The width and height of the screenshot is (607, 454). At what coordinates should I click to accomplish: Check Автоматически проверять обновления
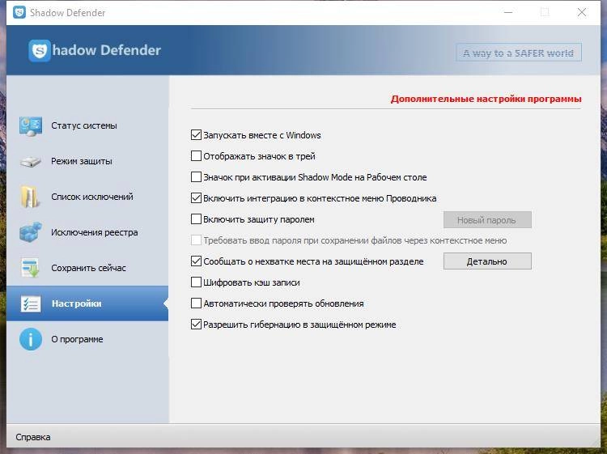[x=197, y=303]
